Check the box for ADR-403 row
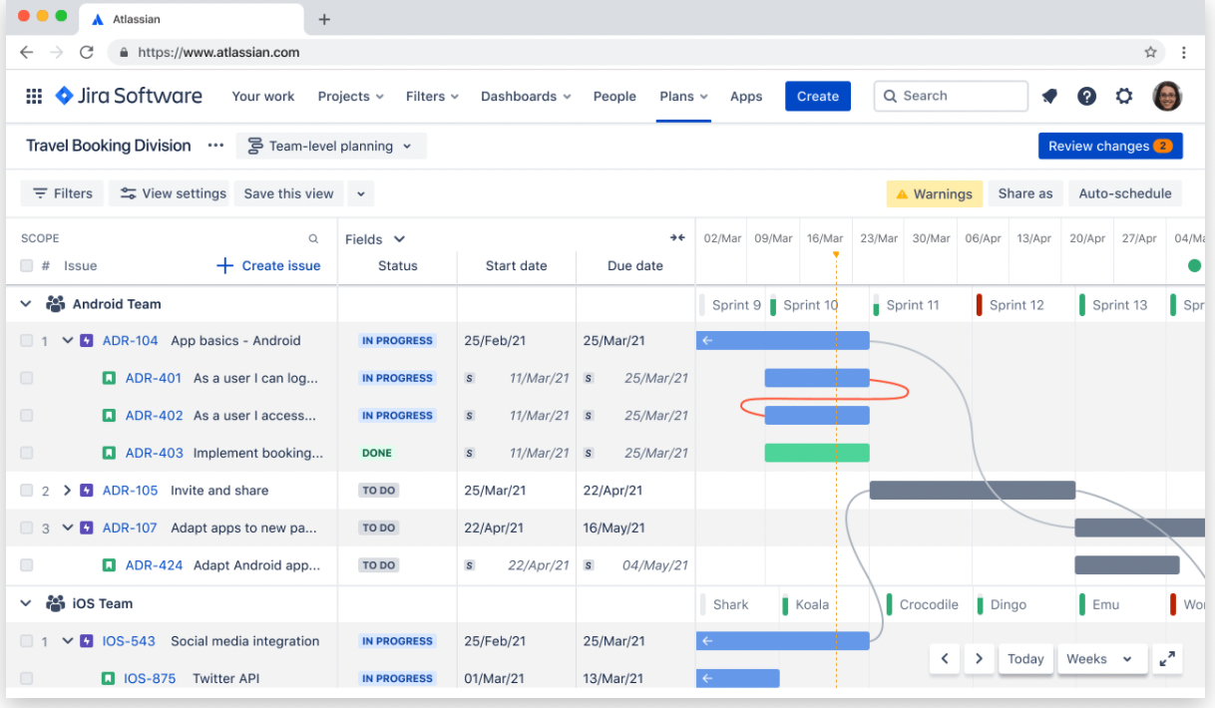Screen dimensions: 1215x708 pyautogui.click(x=27, y=453)
